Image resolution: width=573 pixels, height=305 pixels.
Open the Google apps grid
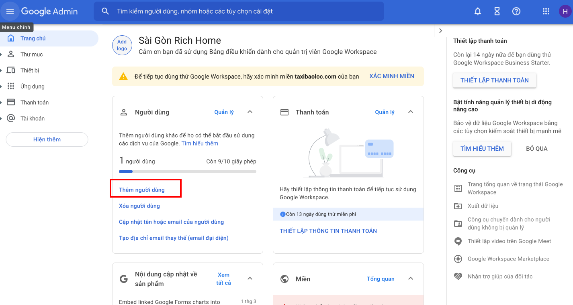[x=546, y=11]
